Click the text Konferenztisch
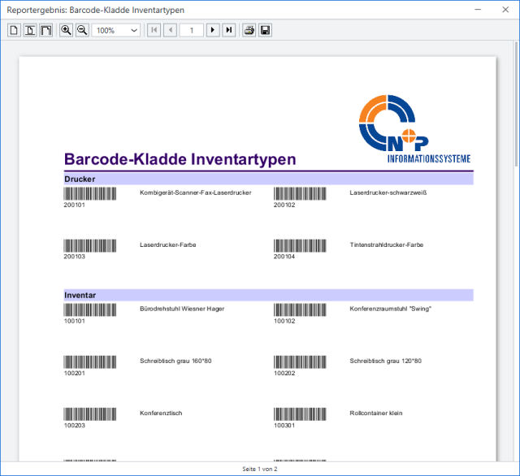This screenshot has width=520, height=476. pos(161,413)
